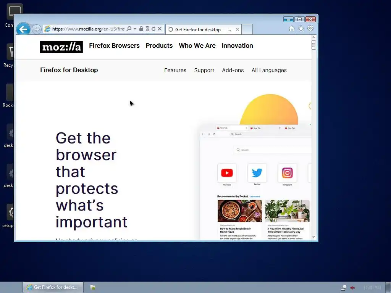The image size is (391, 293).
Task: Go to the Features link
Action: coord(175,70)
